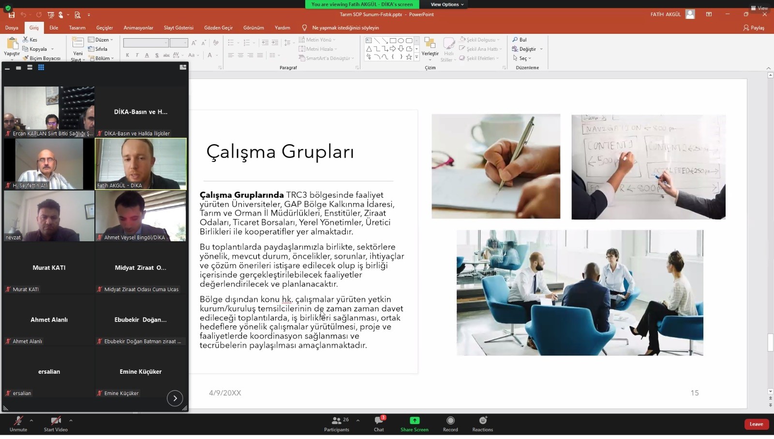Open the font name combo box
774x439 pixels.
(x=146, y=43)
